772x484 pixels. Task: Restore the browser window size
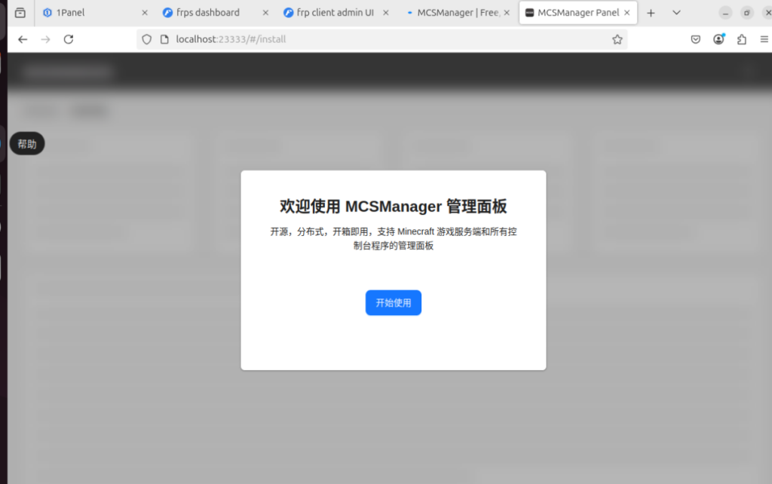point(747,14)
